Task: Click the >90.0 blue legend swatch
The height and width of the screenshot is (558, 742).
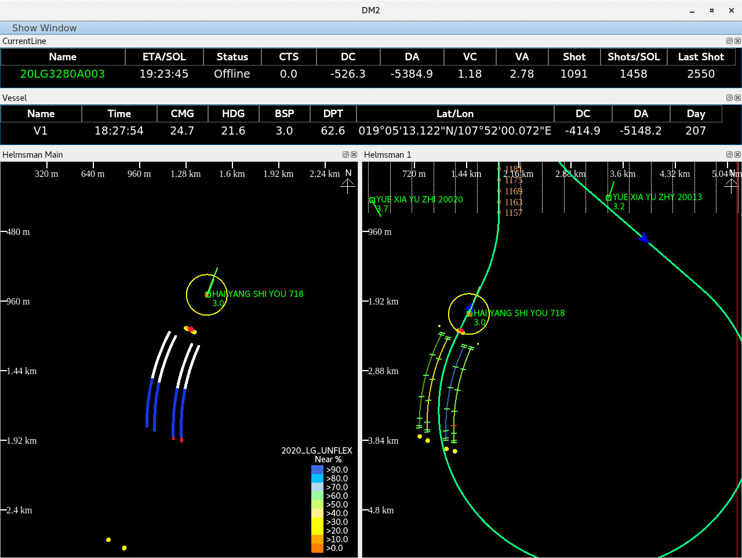Action: pyautogui.click(x=317, y=470)
